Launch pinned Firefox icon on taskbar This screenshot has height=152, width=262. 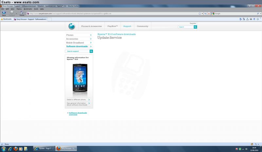15,149
